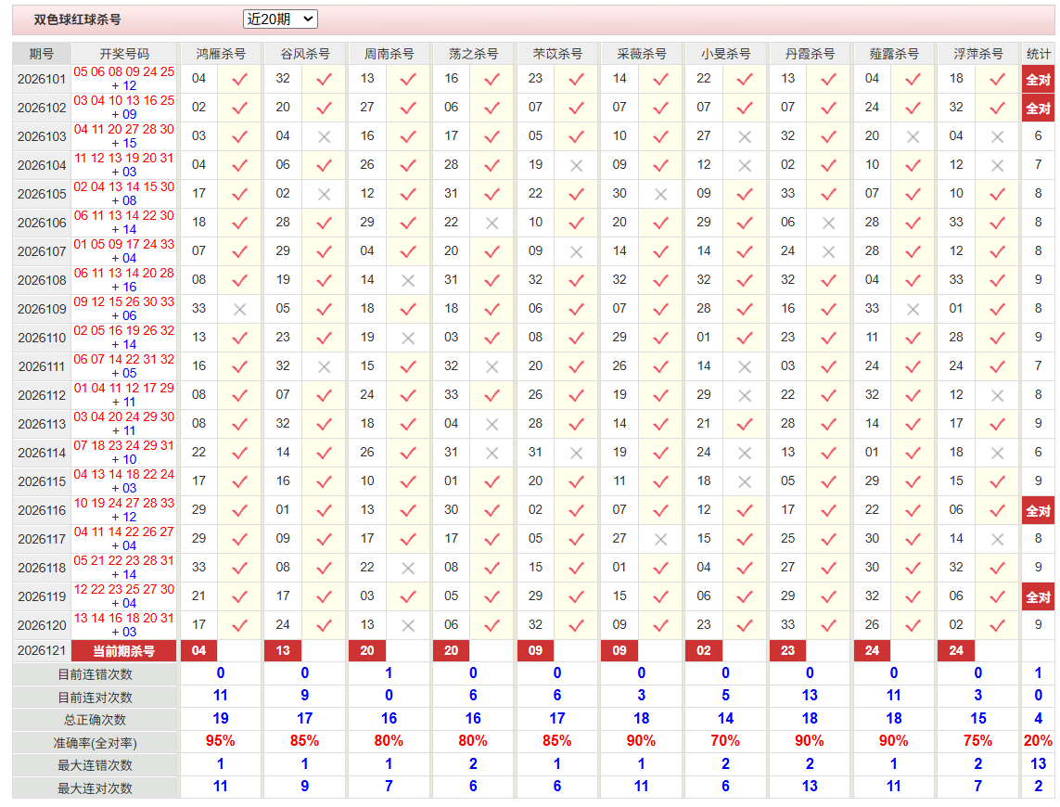Click the check mark for 丹霞杀号 in row 2026113
Viewport: 1060px width, 807px height.
[829, 425]
